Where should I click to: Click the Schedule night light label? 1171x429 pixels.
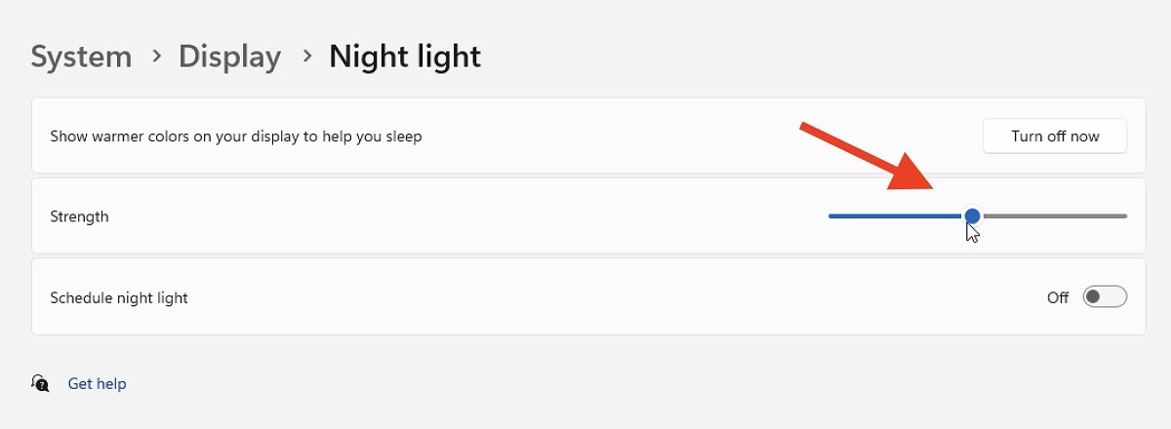pos(119,297)
